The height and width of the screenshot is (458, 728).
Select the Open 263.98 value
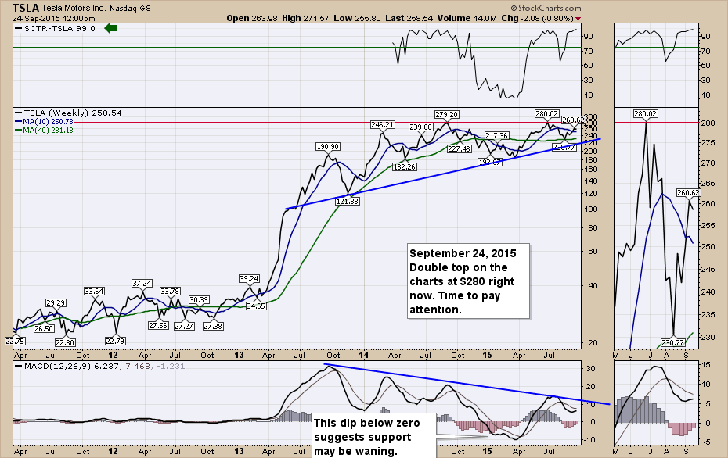coord(251,19)
